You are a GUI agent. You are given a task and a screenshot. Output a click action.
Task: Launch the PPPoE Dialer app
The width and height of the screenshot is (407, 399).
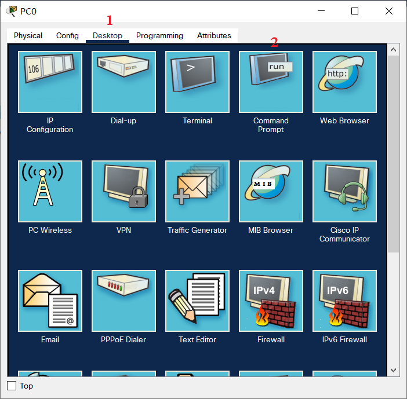coord(124,301)
